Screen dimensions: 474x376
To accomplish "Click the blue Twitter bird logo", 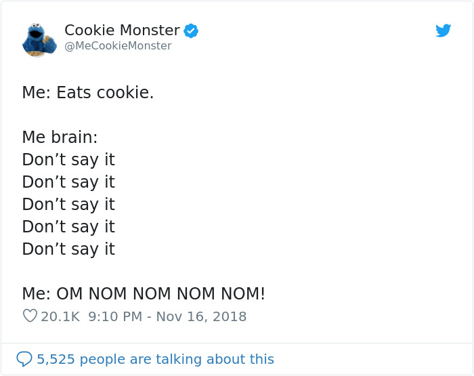I will point(443,30).
